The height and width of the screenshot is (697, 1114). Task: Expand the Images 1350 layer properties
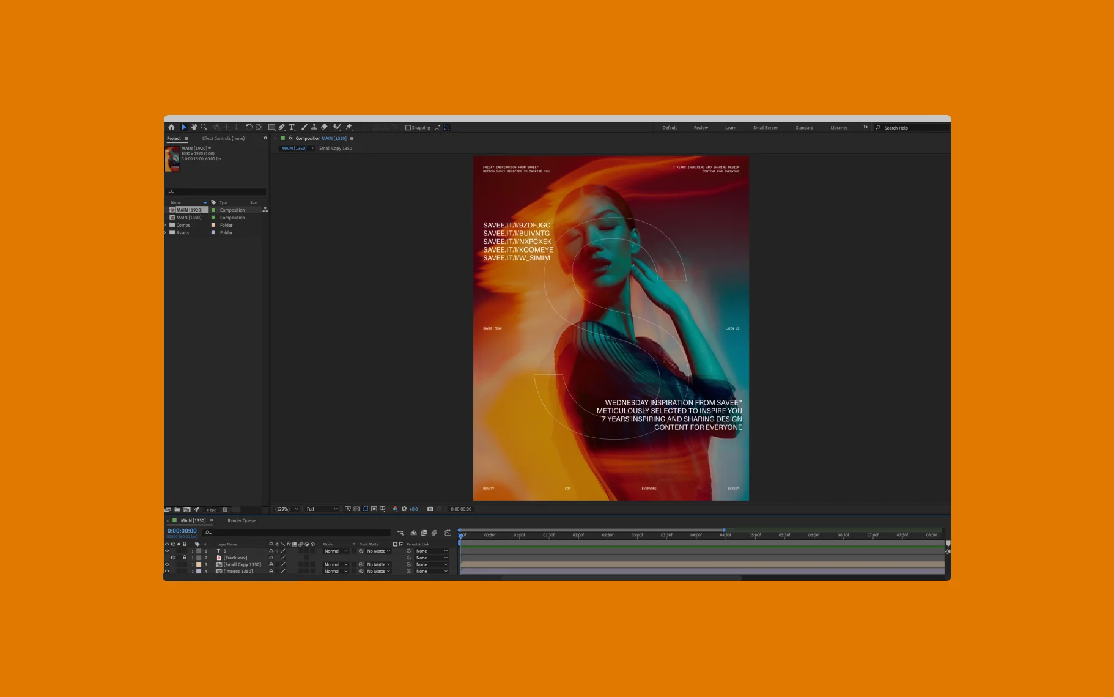pos(193,571)
